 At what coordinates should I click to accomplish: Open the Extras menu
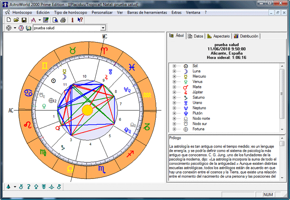click(x=176, y=12)
